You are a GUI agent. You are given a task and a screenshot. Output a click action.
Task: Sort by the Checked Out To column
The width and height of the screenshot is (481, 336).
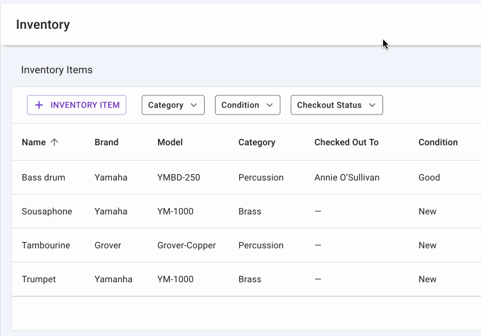346,142
